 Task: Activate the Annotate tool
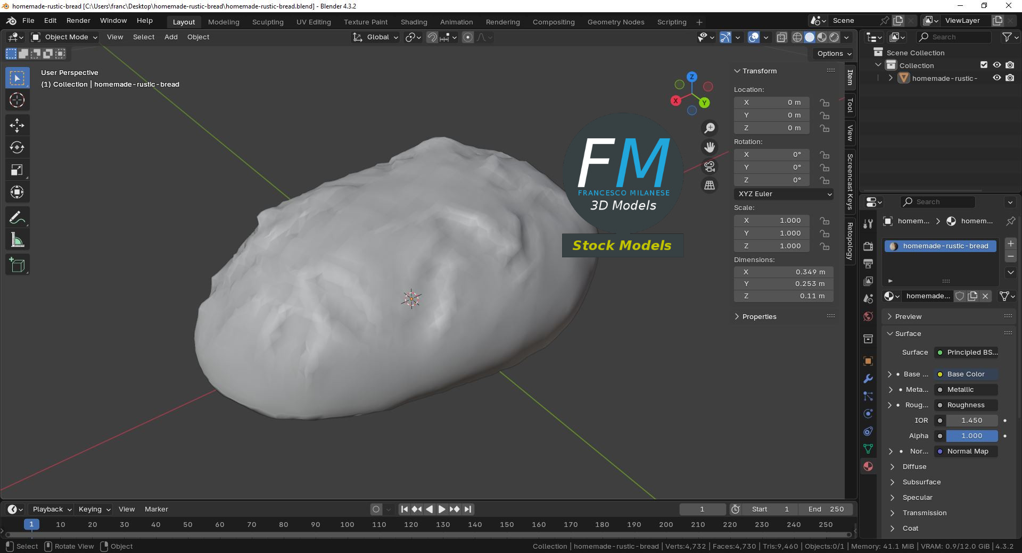[17, 218]
